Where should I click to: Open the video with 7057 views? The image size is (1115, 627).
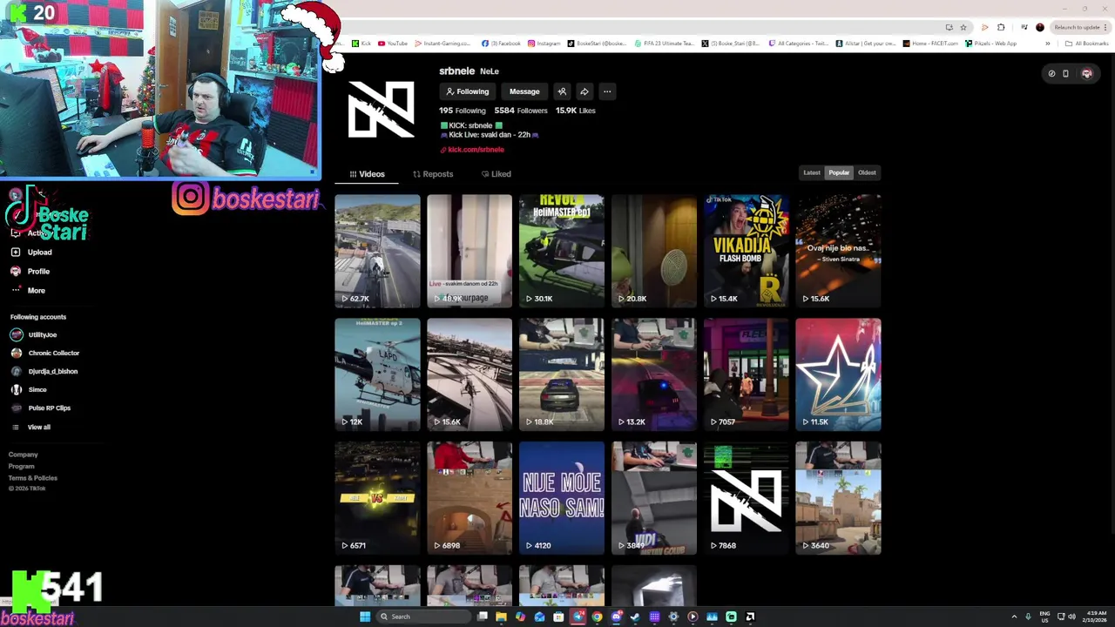[747, 374]
